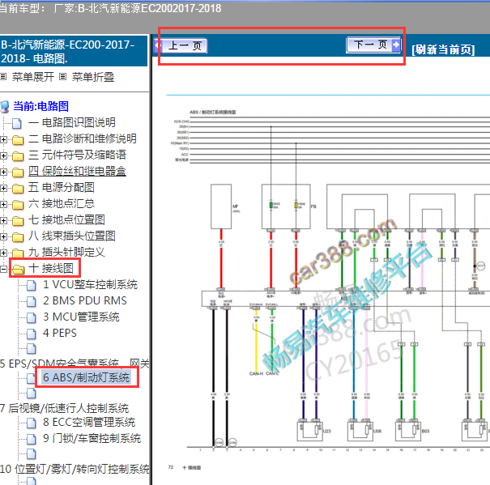Refresh the current page via 刷新当前页
490x485 pixels.
(443, 49)
